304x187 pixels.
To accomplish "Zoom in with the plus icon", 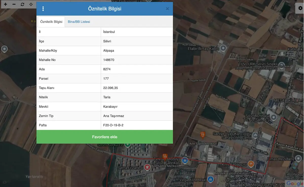I will (6, 4).
